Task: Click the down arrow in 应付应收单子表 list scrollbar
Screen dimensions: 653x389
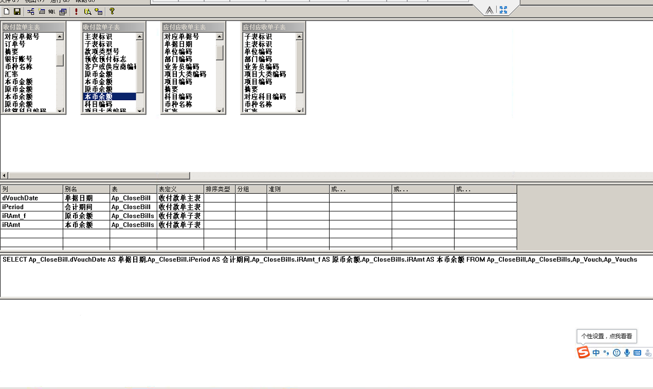Action: point(300,110)
